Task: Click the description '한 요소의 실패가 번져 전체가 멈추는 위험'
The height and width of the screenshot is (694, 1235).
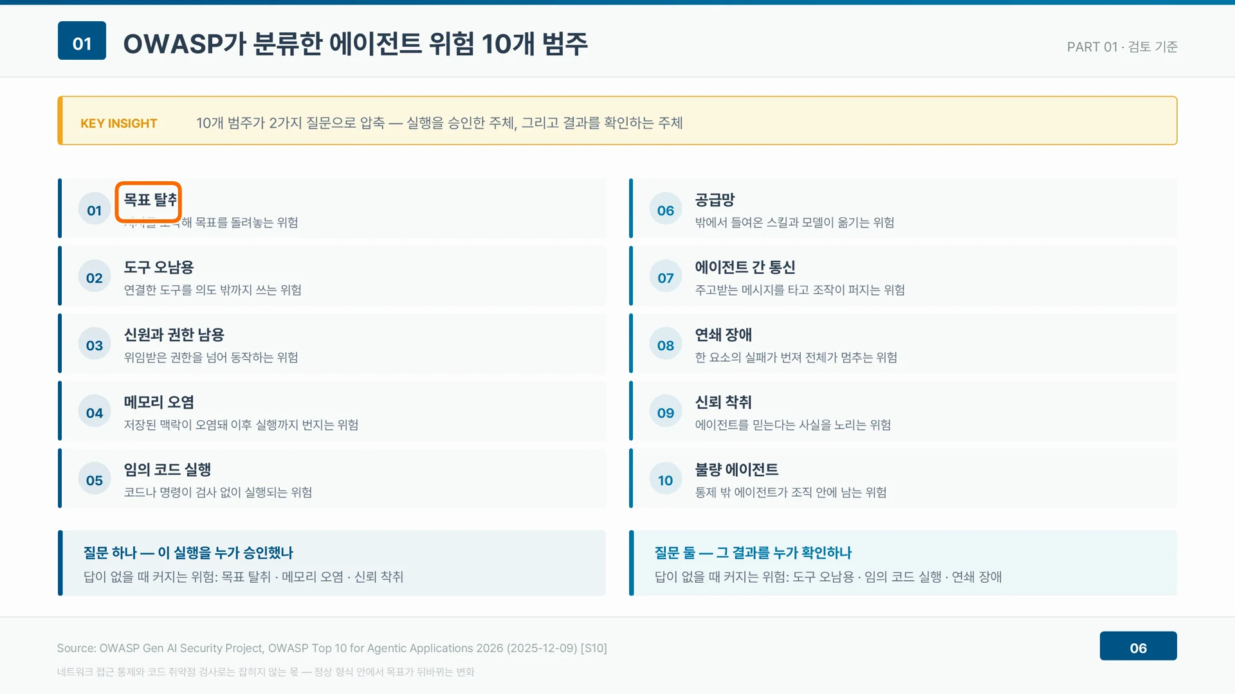Action: pyautogui.click(x=796, y=357)
